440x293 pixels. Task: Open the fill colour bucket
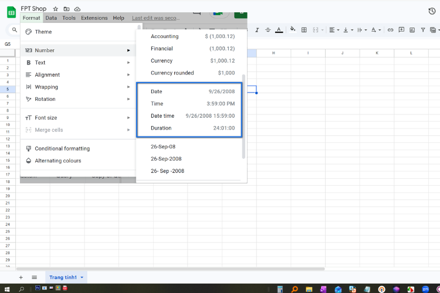click(x=293, y=29)
